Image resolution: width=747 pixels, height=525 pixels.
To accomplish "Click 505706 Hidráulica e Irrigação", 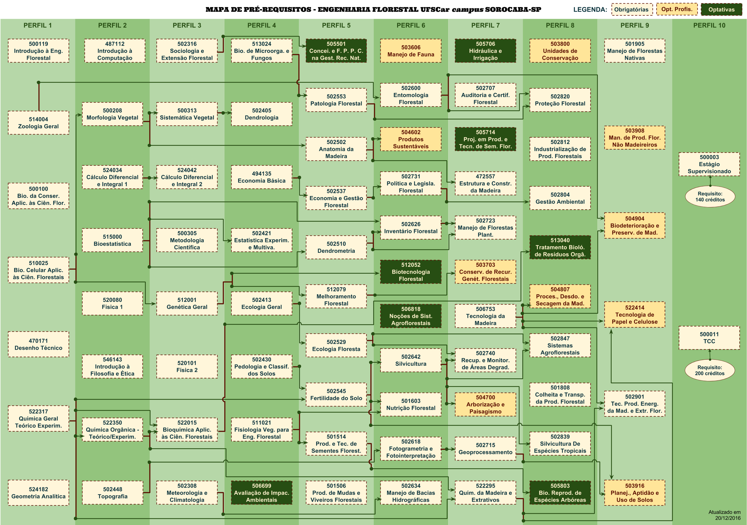I will pos(486,51).
